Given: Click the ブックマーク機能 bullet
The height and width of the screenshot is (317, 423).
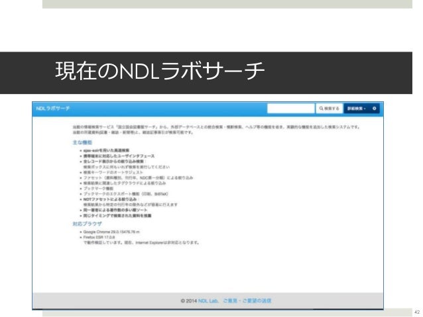Looking at the screenshot, I should pos(98,189).
